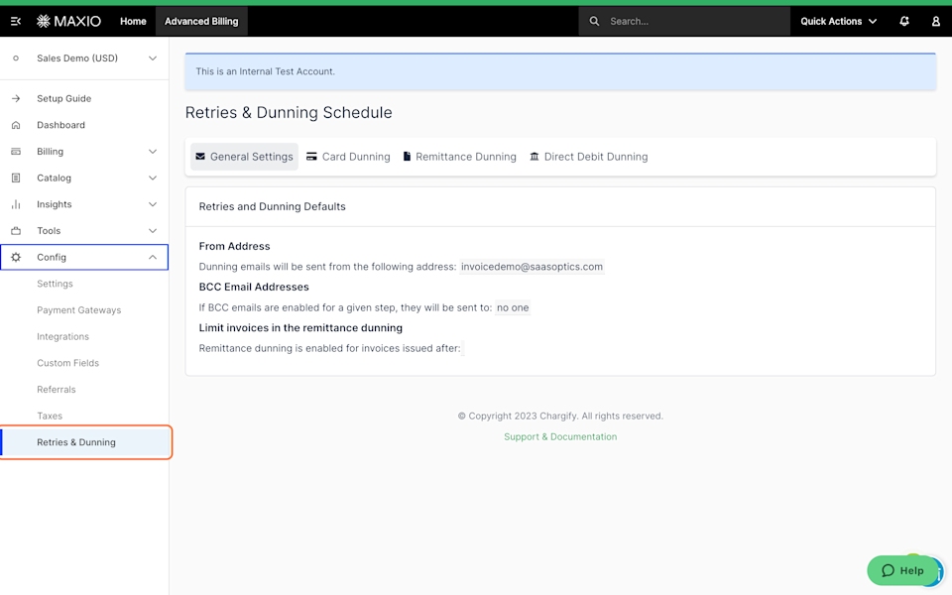Click Limit invoices in the remittance dunning
The image size is (952, 595).
(x=300, y=328)
